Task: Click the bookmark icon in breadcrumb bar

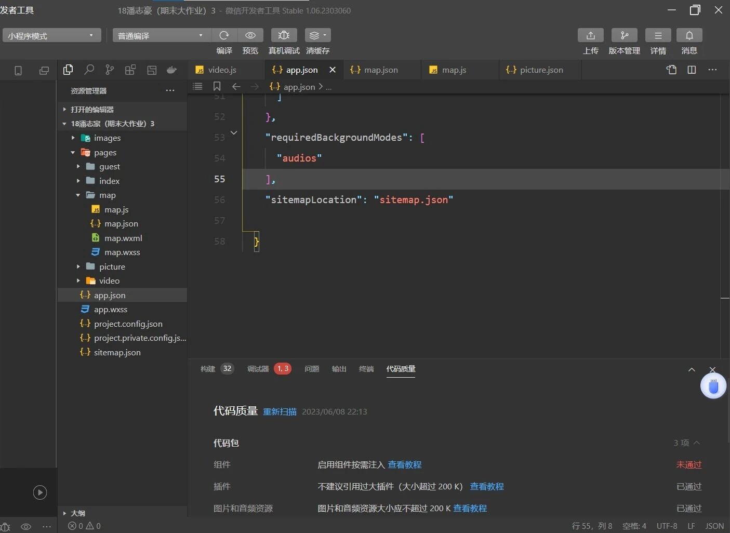Action: (217, 86)
